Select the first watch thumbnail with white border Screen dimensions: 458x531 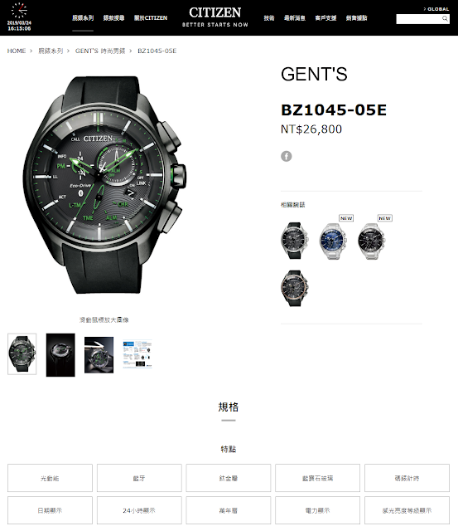[x=22, y=354]
